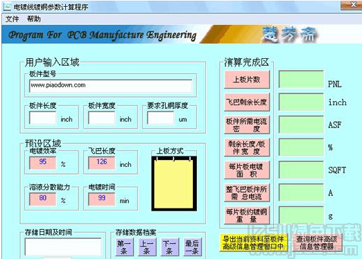Select the 溶液分散能力 value 80 field
This screenshot has width=362, height=259.
(43, 199)
